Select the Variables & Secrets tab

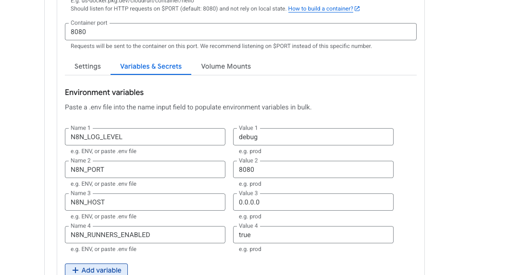click(151, 66)
